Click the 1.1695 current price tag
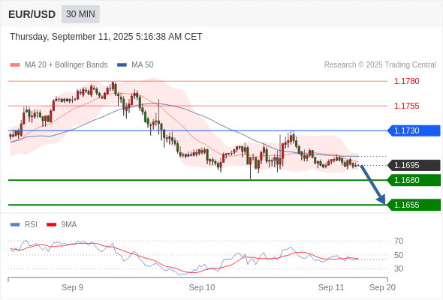The image size is (443, 300). pyautogui.click(x=414, y=166)
